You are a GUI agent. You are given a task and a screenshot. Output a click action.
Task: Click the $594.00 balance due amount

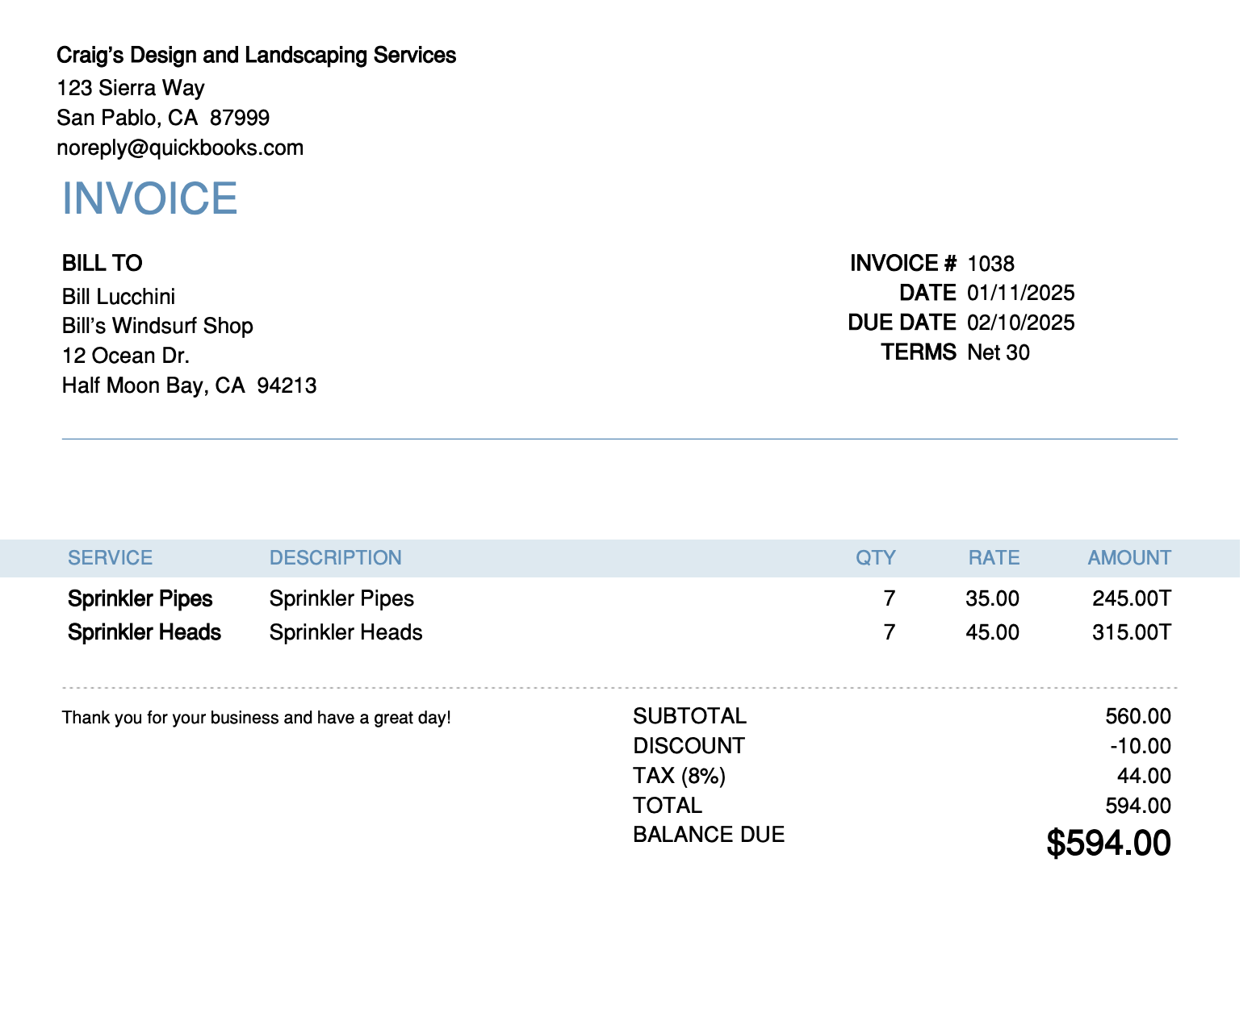(1107, 844)
